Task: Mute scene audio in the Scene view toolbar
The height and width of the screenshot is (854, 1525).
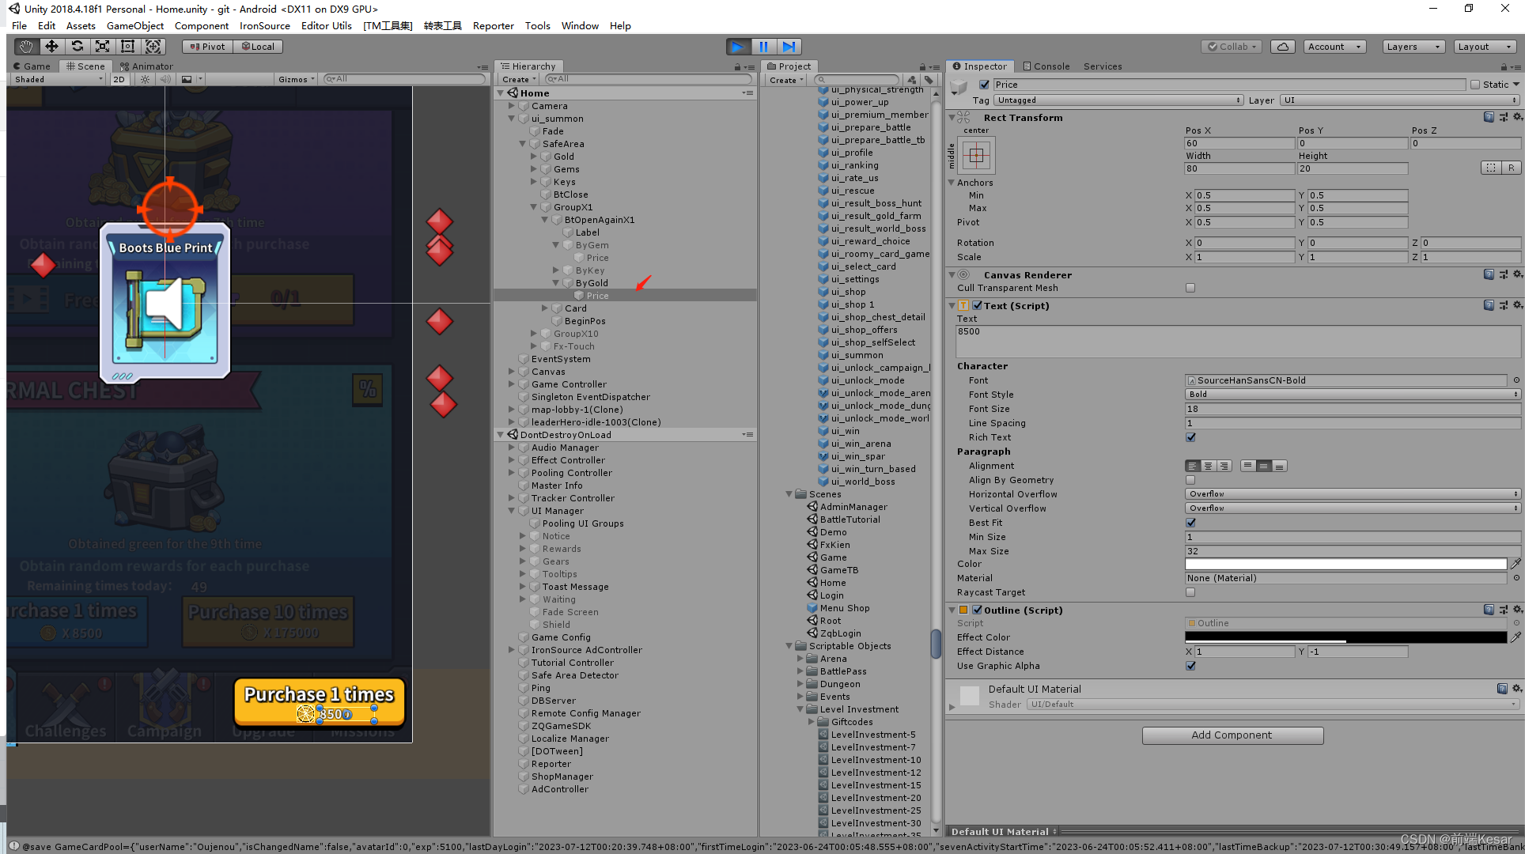Action: coord(165,79)
